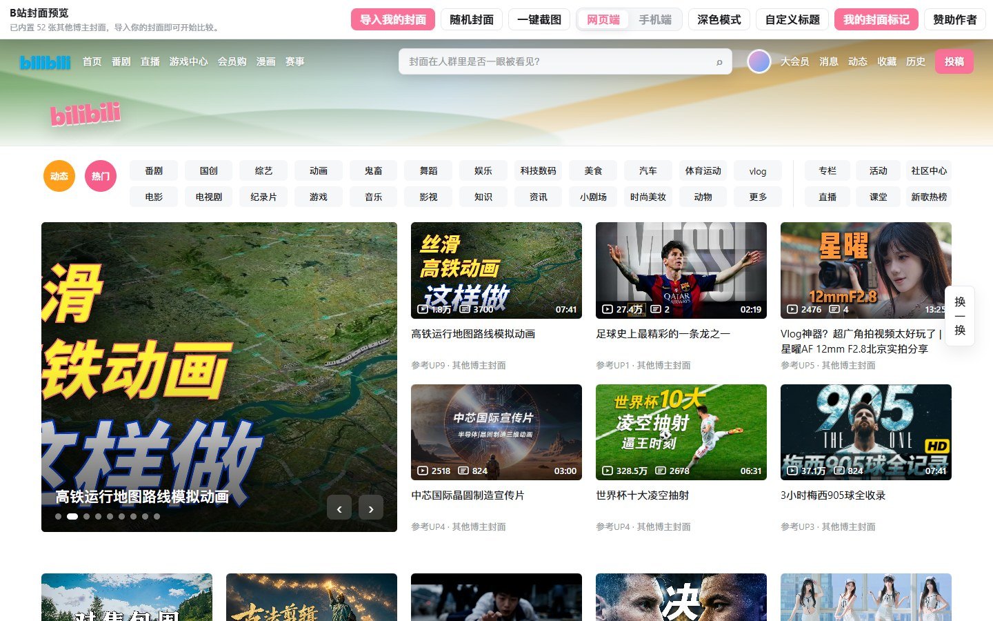Screen dimensions: 993x621
Task: Open the 中芯国际宣传片 video thumbnail
Action: [496, 432]
